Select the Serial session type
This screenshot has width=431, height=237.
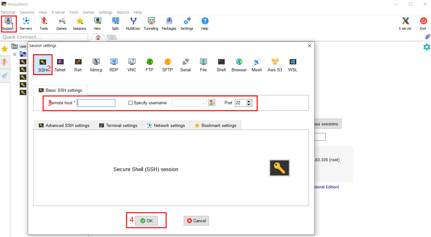185,65
